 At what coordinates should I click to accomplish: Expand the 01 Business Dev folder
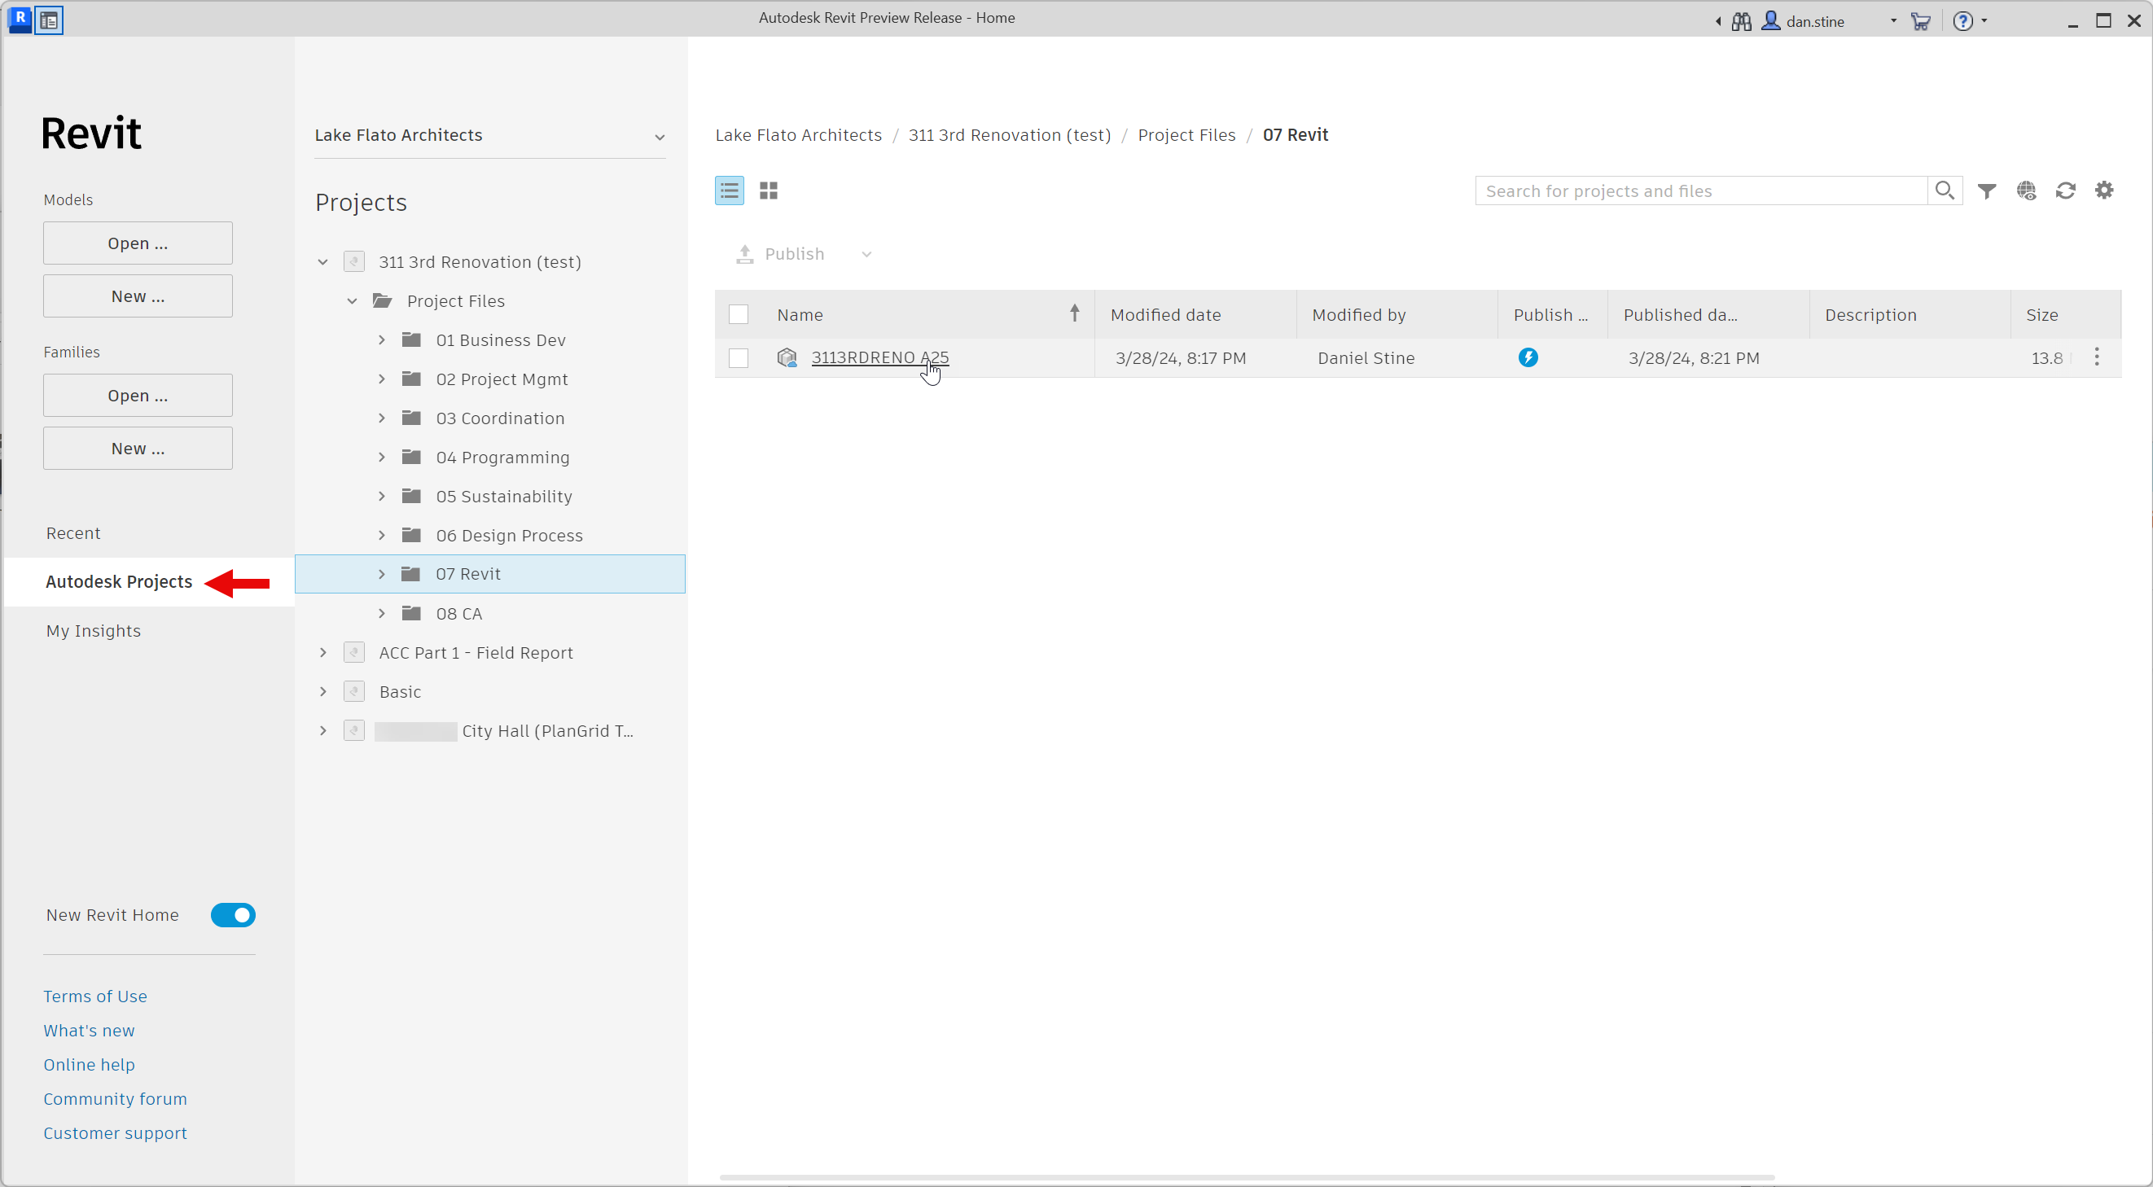(x=381, y=339)
